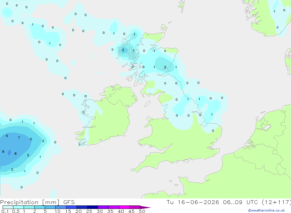
Task: Click the 'Tu 16-06-2026' date text
Action: tap(193, 202)
